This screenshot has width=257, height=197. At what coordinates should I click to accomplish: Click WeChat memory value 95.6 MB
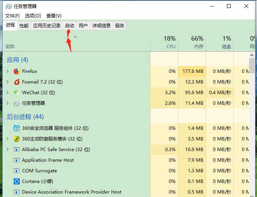pos(194,93)
